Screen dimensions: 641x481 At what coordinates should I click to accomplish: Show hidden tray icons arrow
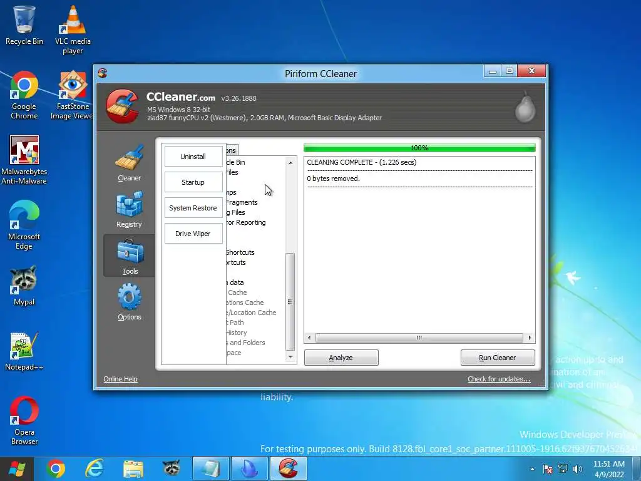(x=532, y=469)
